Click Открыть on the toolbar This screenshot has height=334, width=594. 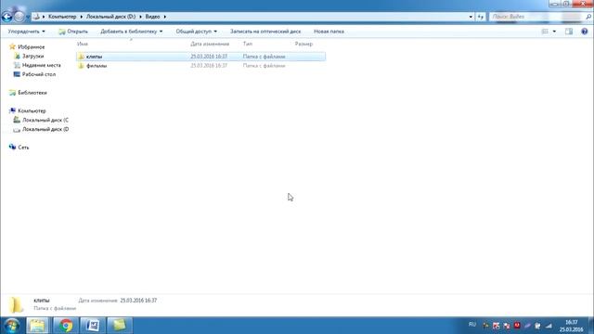coord(73,32)
